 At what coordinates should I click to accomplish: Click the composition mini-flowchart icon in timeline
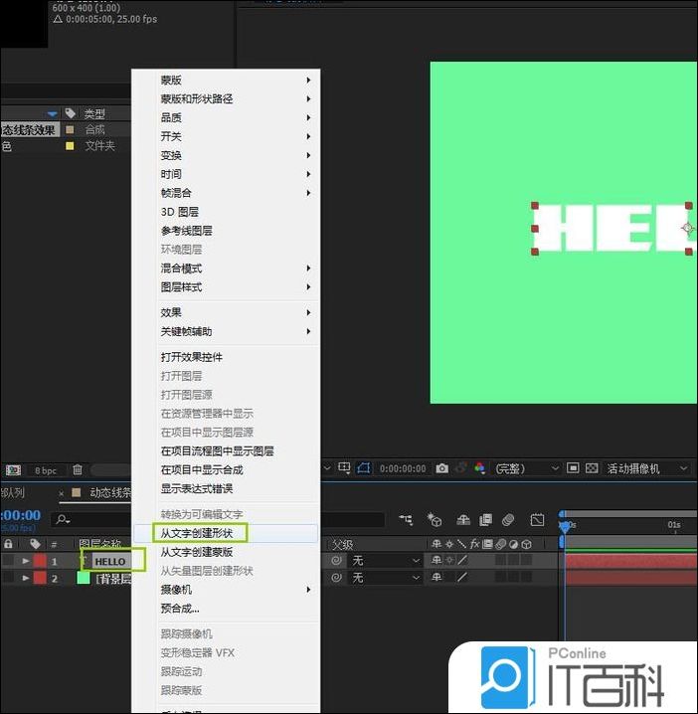pyautogui.click(x=406, y=519)
